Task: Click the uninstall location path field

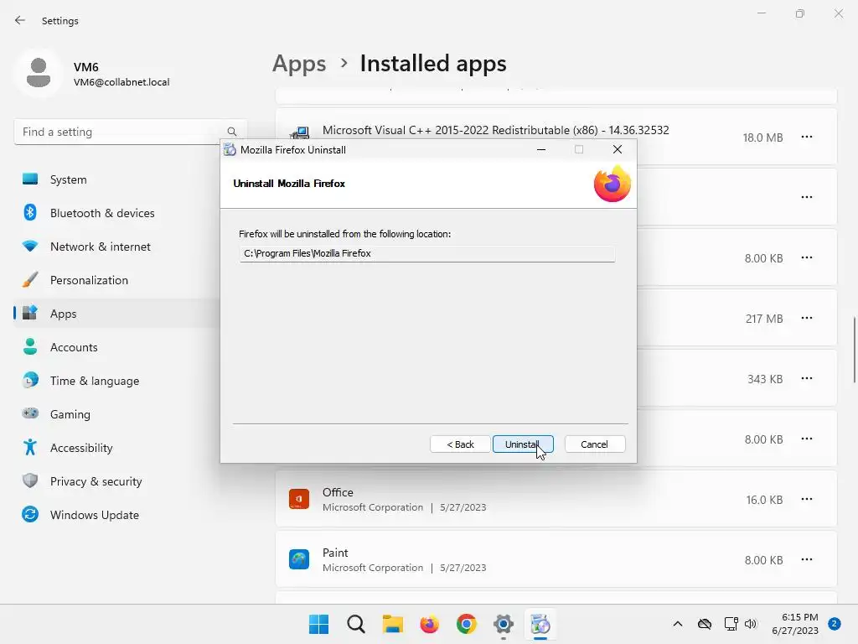Action: tap(426, 253)
